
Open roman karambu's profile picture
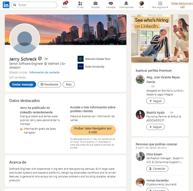pos(140,182)
